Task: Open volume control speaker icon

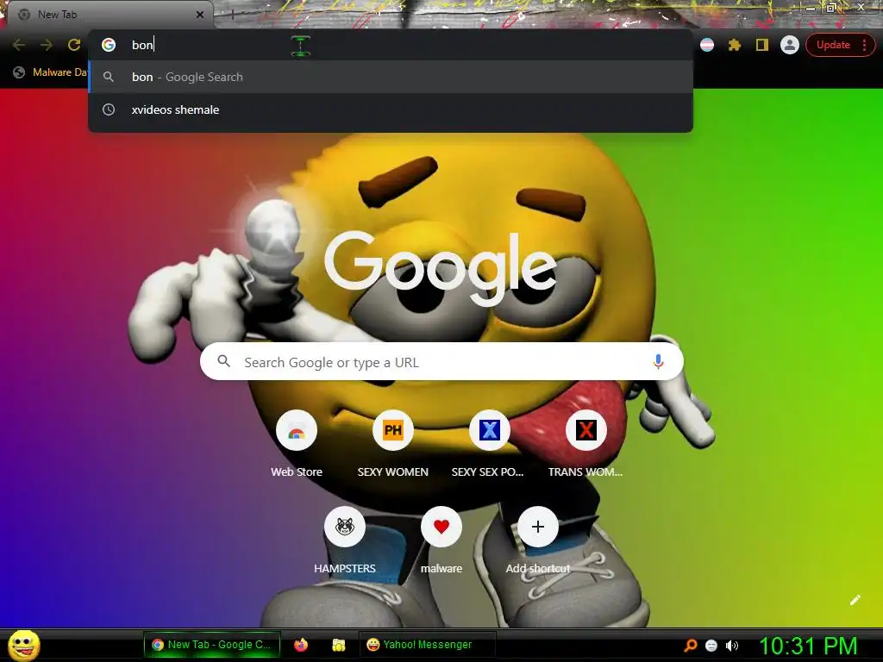Action: [732, 645]
